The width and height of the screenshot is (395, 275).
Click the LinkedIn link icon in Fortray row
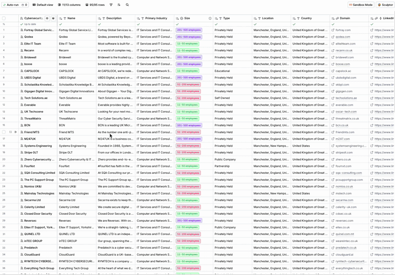pos(372,30)
